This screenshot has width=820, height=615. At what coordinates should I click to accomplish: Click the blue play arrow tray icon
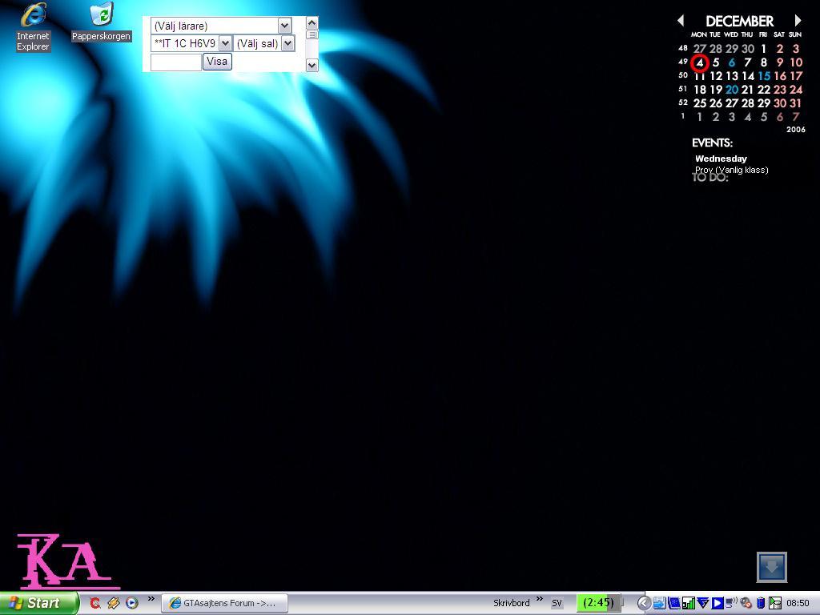click(x=717, y=603)
